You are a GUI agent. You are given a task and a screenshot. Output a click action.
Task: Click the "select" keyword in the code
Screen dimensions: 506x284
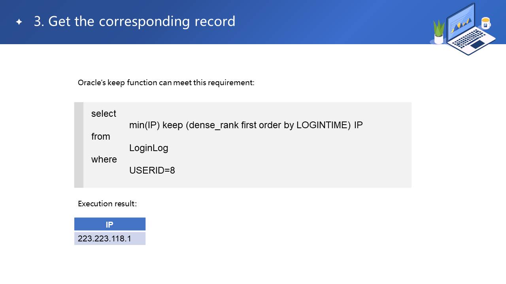[104, 114]
